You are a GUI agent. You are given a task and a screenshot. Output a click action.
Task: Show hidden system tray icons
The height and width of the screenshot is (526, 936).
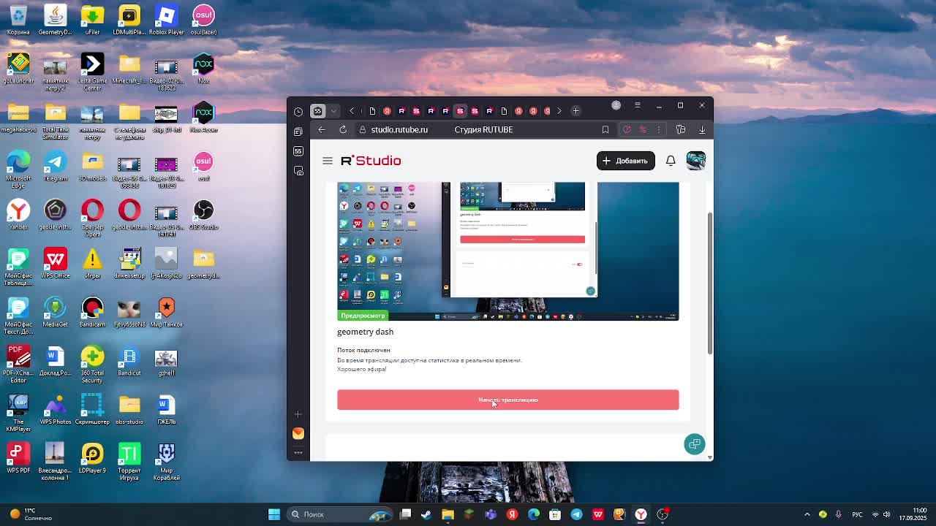807,514
